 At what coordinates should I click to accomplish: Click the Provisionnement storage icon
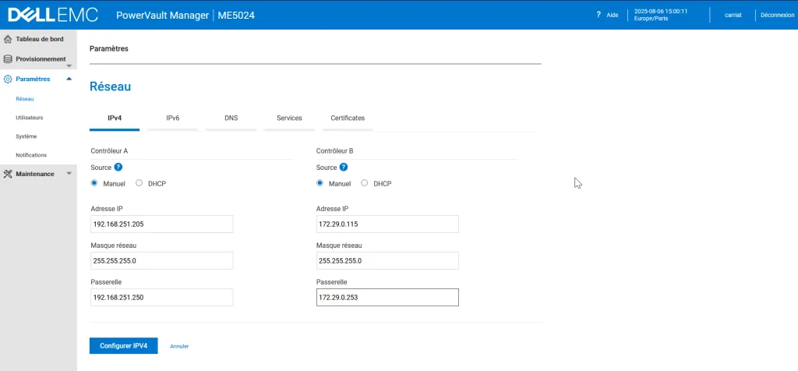click(x=8, y=58)
